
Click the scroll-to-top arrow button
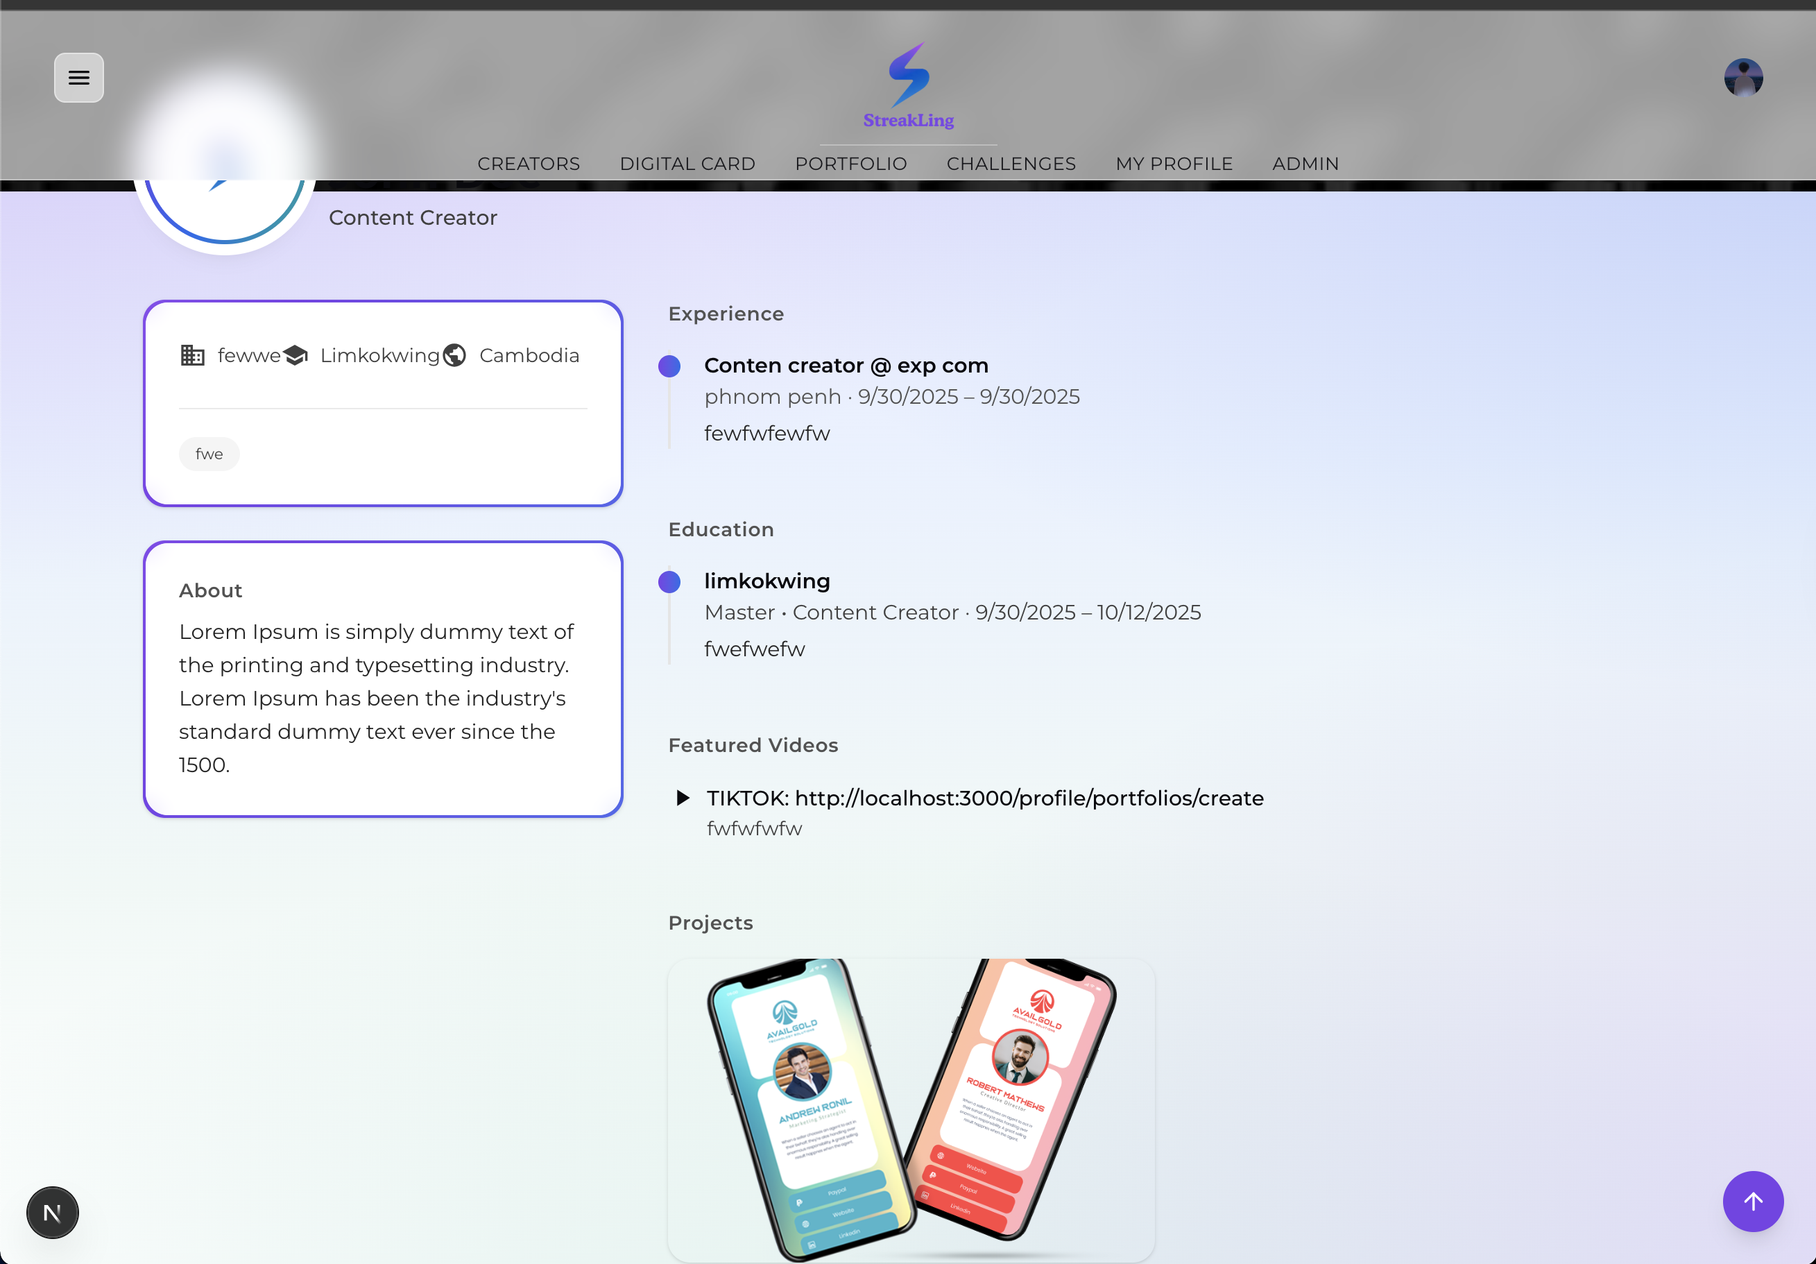[x=1752, y=1201]
